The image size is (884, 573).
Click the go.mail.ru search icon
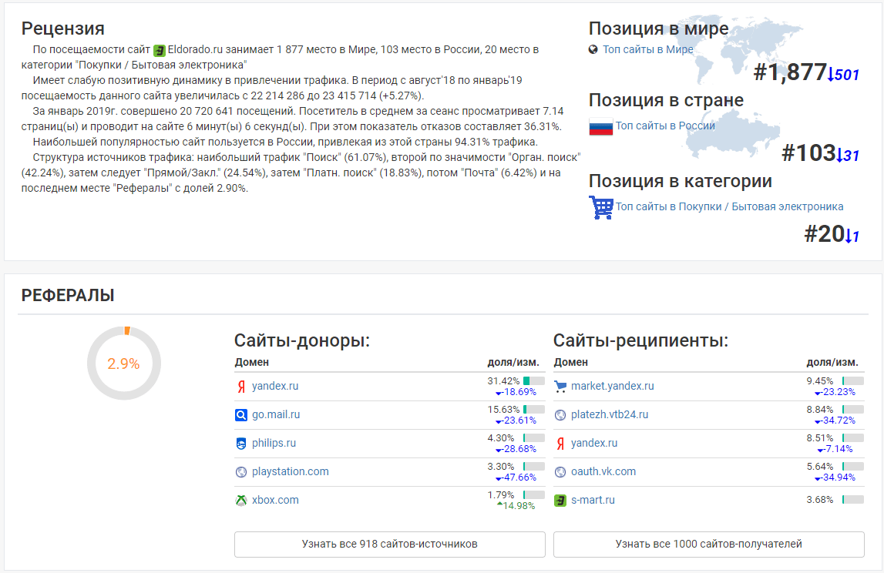[x=241, y=415]
